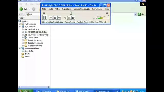The height and width of the screenshot is (92, 164).
Task: Select the roblox folder
Action: [27, 56]
